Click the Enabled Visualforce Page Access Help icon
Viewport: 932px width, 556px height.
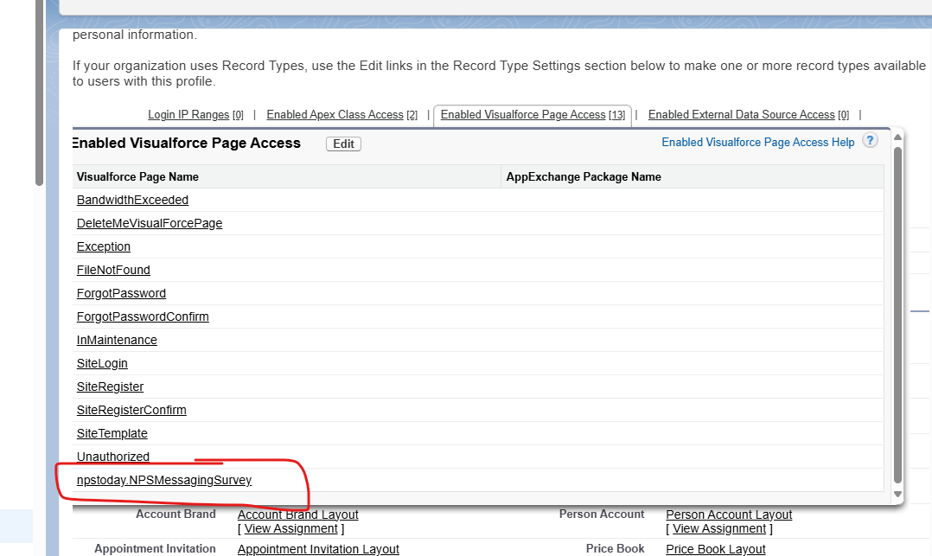coord(870,140)
